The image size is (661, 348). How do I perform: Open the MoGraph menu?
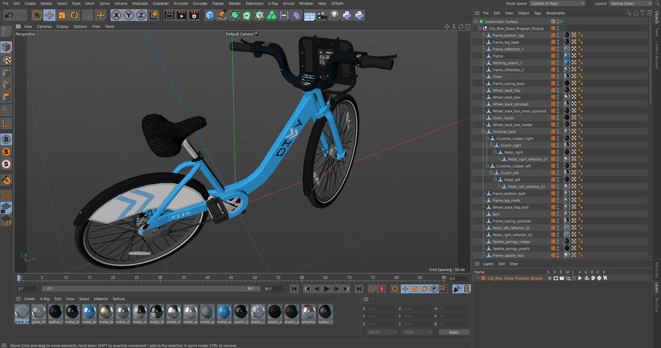(x=140, y=3)
